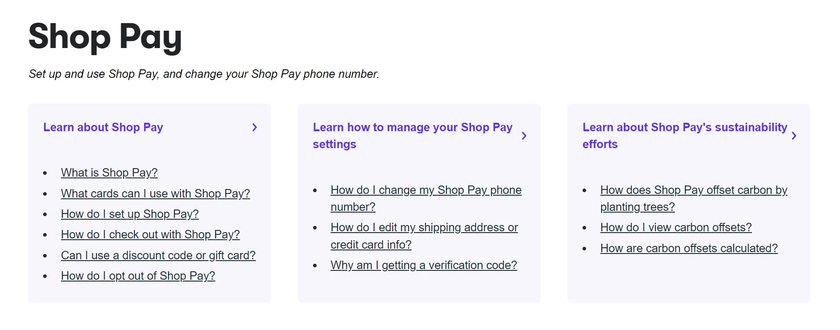This screenshot has width=840, height=330.
Task: Open the Learn about Shop Pay heading
Action: tap(103, 128)
